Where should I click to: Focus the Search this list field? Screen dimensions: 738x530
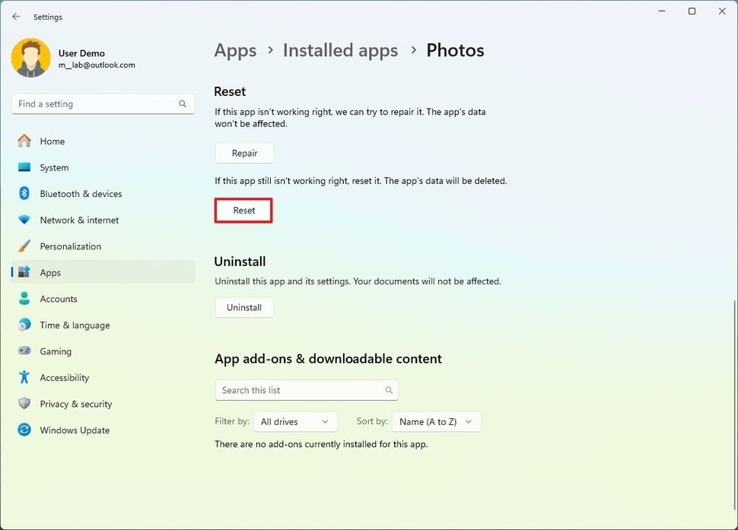307,390
